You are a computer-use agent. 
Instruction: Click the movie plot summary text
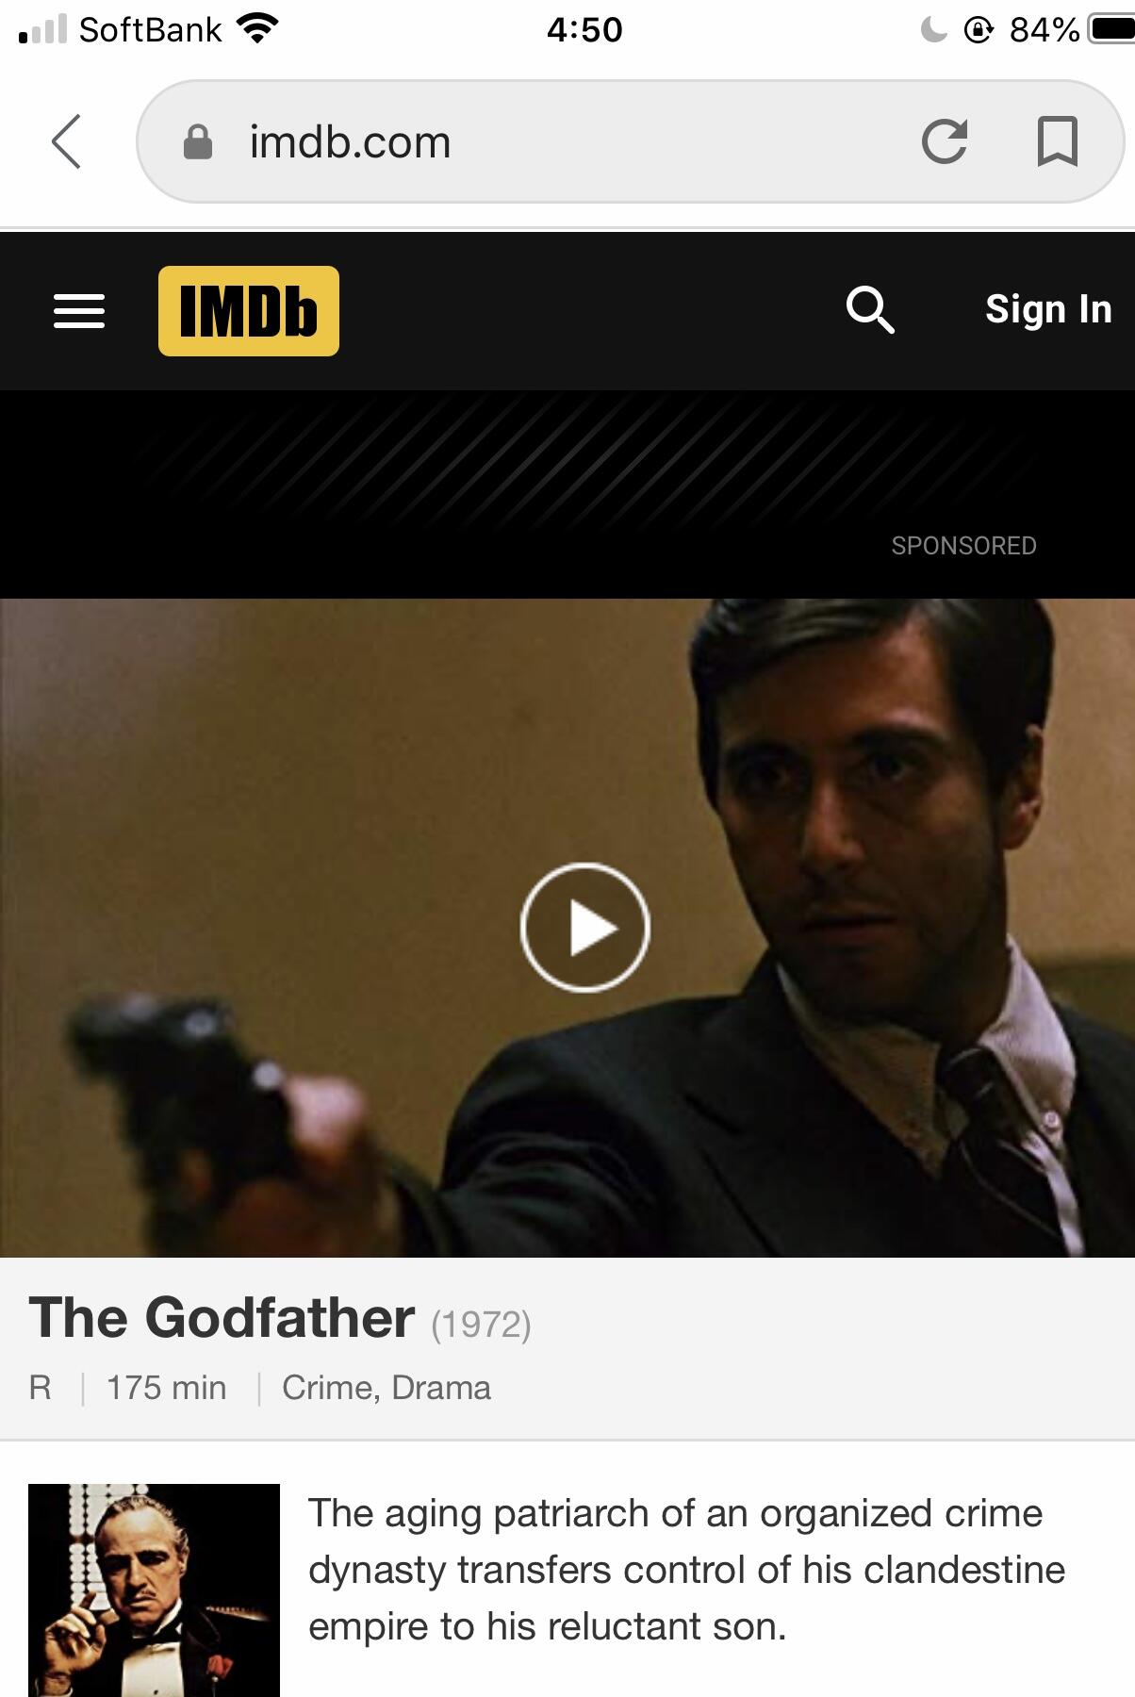click(x=686, y=1570)
